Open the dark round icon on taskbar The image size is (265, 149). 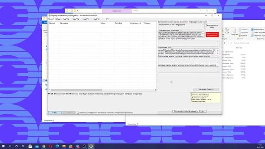pos(84,146)
